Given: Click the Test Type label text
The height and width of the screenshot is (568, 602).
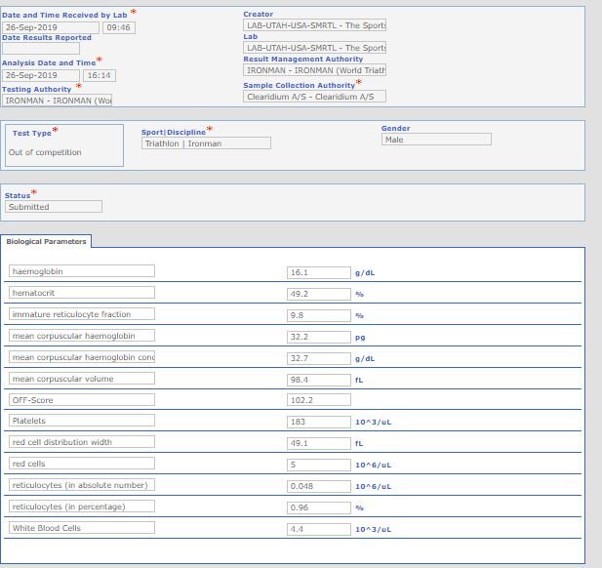Looking at the screenshot, I should click(32, 134).
